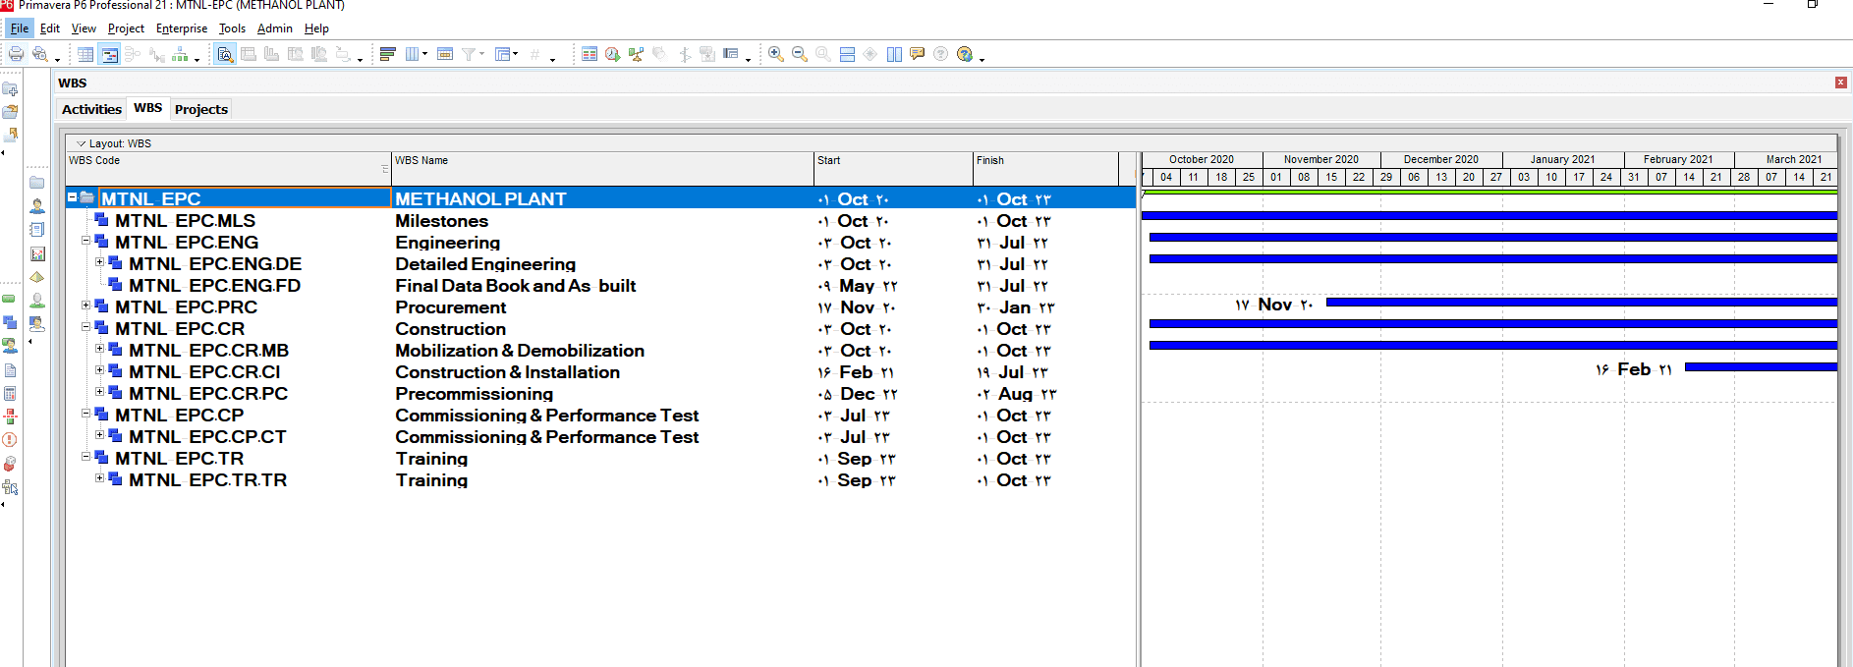The height and width of the screenshot is (667, 1853).
Task: Open the Admin menu
Action: (x=275, y=28)
